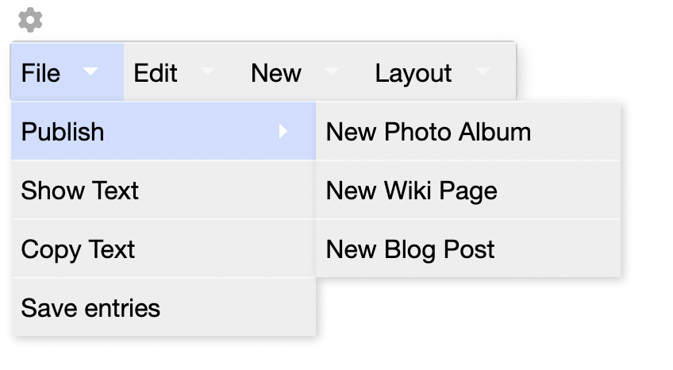673x370 pixels.
Task: Select the Publish menu item
Action: (x=63, y=131)
